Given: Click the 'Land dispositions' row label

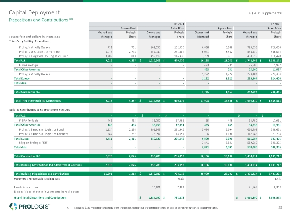Looking at the screenshot, I should coord(26,188).
